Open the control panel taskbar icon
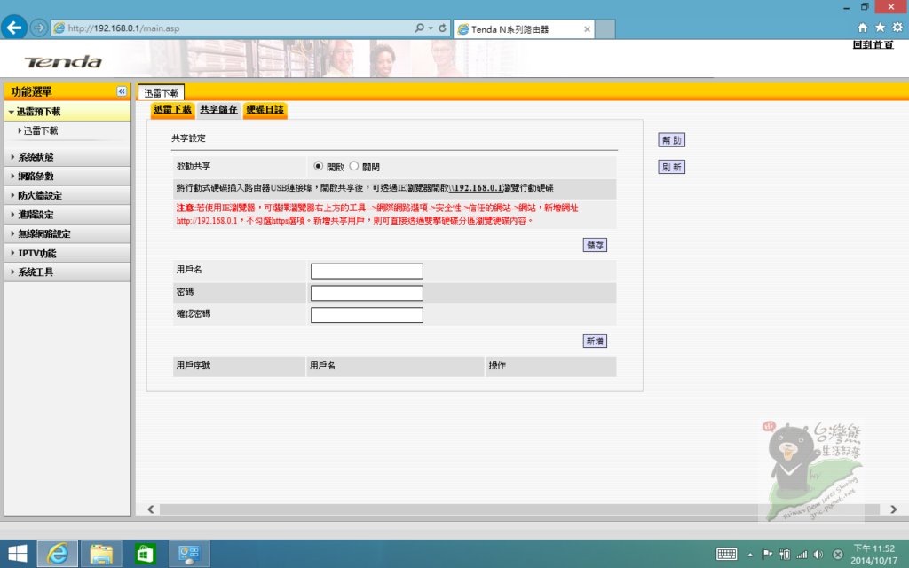 tap(189, 554)
